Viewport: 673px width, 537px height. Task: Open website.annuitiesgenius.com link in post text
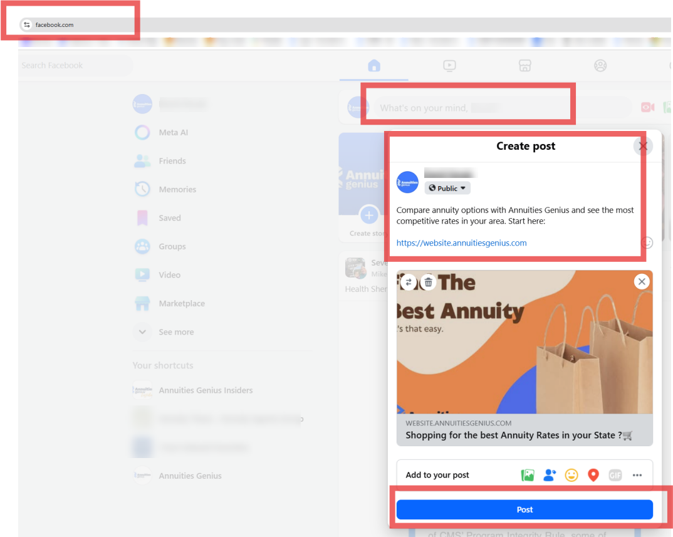(x=461, y=243)
